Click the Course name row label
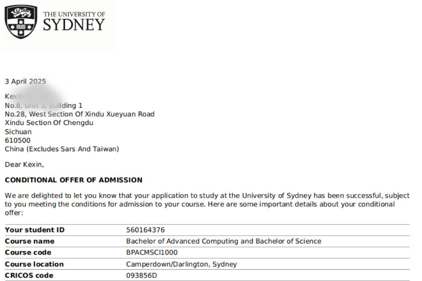The image size is (422, 281). (30, 241)
